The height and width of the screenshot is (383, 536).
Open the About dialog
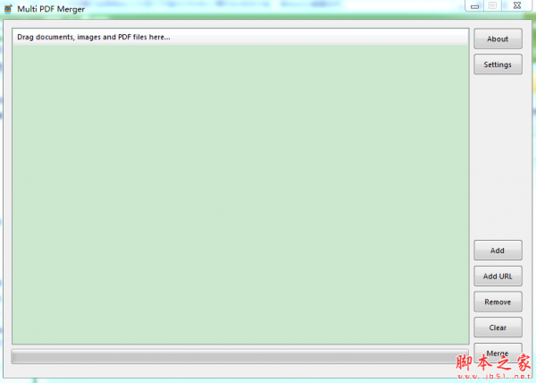pos(498,38)
